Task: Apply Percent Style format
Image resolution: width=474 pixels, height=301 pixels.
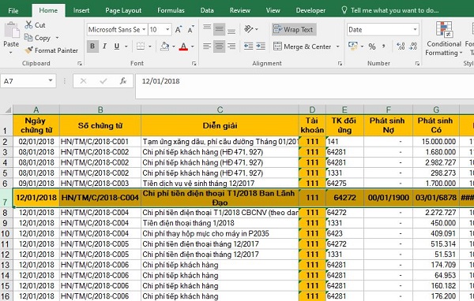Action: tap(372, 46)
